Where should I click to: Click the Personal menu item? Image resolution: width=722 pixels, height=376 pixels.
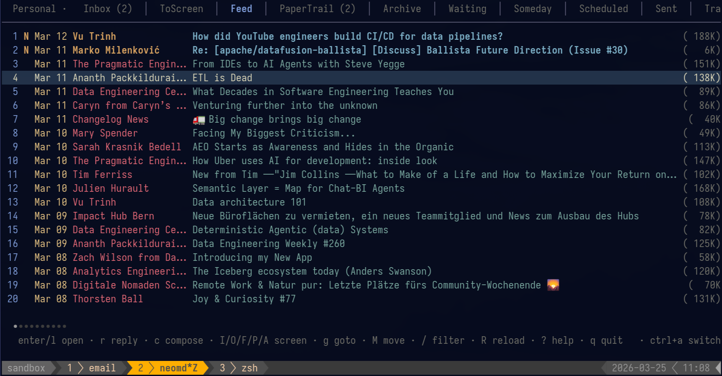(x=35, y=8)
